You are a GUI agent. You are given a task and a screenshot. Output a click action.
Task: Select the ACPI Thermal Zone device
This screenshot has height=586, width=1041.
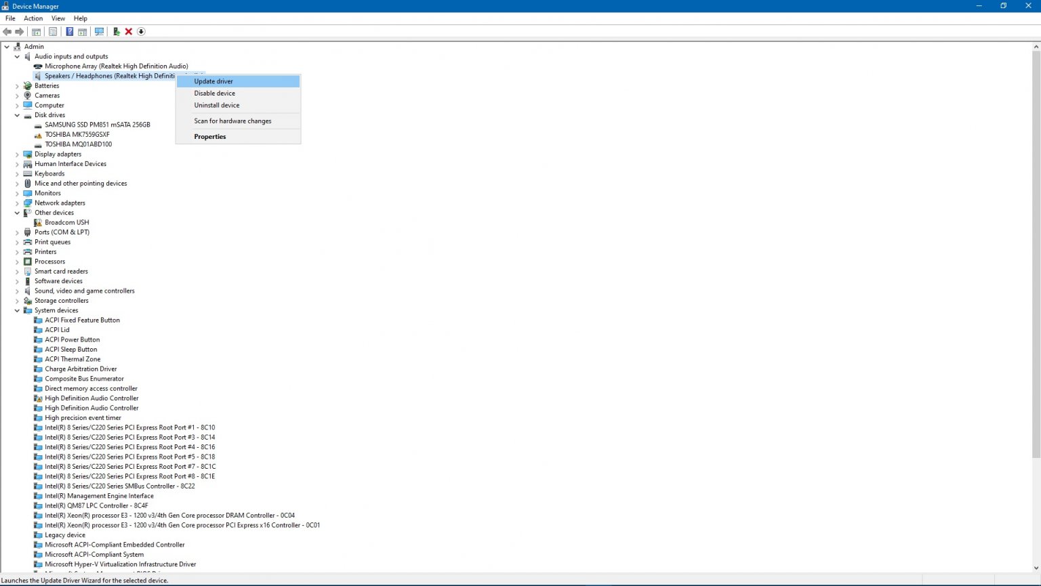(x=73, y=360)
